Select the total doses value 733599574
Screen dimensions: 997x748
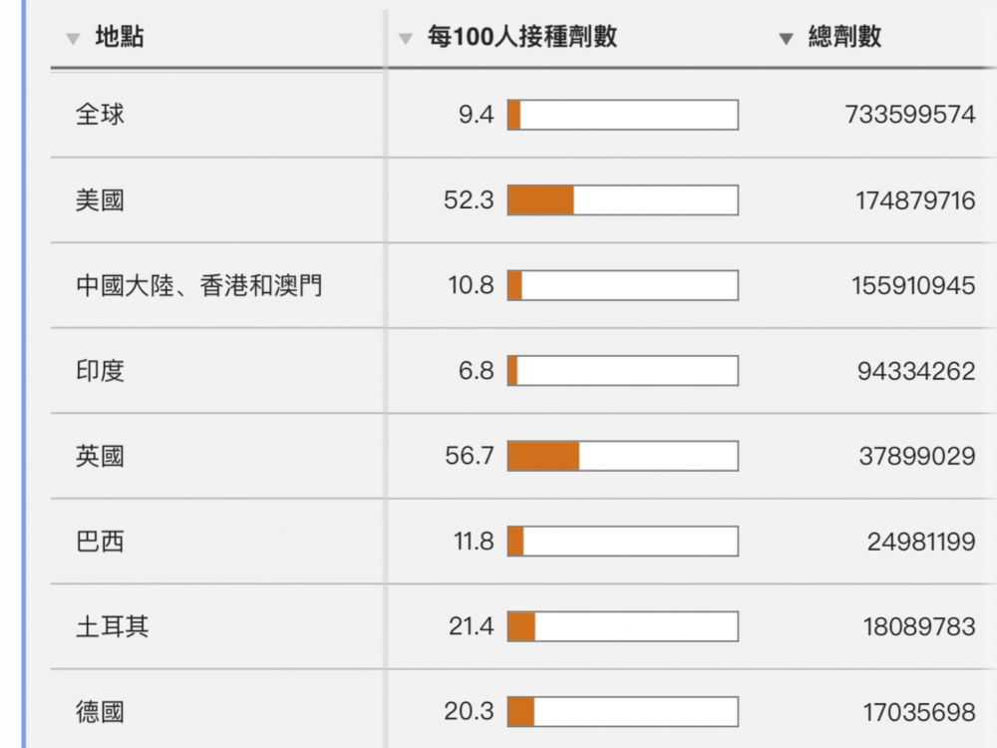click(909, 115)
